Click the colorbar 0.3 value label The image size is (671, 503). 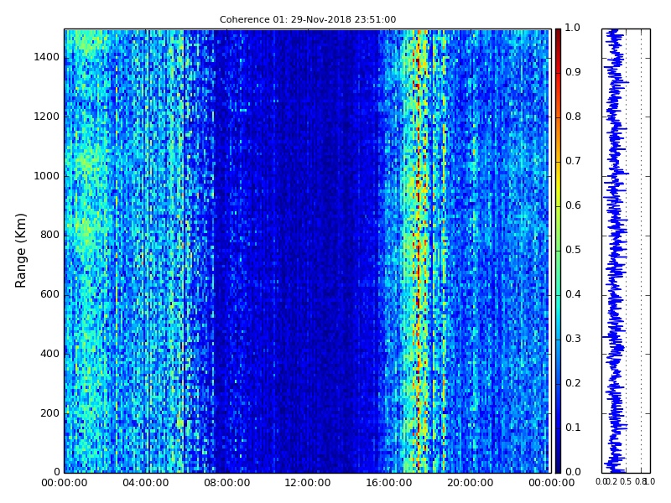pyautogui.click(x=573, y=339)
